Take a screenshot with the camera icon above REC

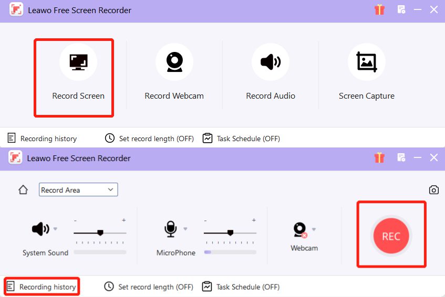(x=433, y=190)
